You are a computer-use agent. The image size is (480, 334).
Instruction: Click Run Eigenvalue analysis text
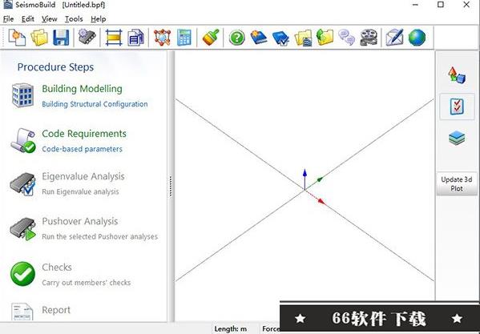(x=80, y=191)
